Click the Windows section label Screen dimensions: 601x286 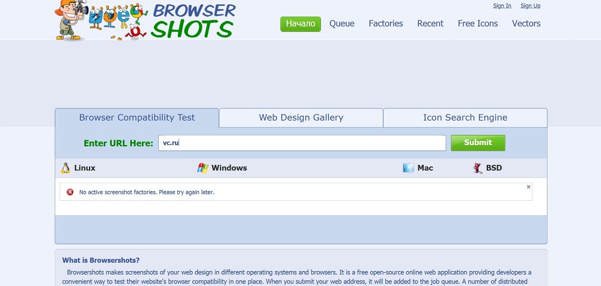(229, 168)
